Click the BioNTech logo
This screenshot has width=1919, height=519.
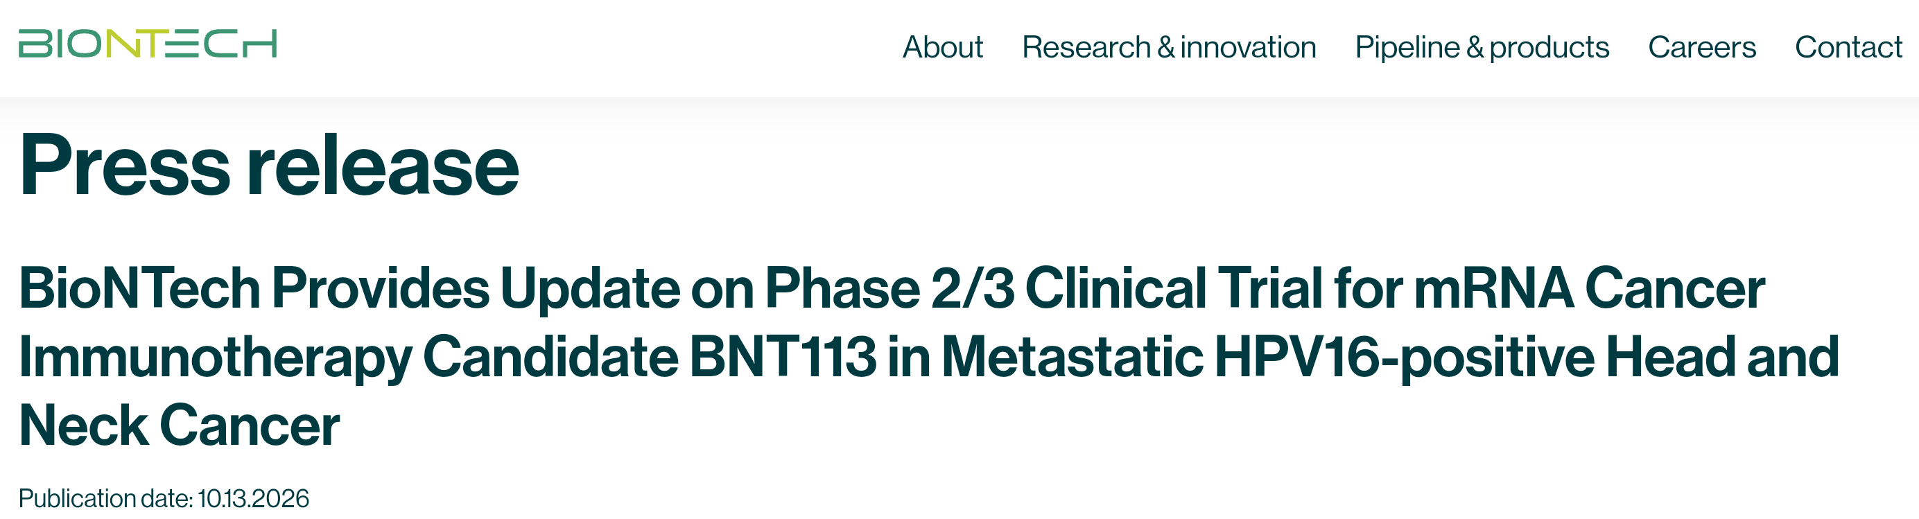point(148,44)
